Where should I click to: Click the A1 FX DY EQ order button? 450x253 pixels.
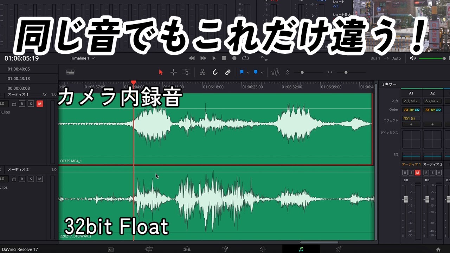pos(411,110)
